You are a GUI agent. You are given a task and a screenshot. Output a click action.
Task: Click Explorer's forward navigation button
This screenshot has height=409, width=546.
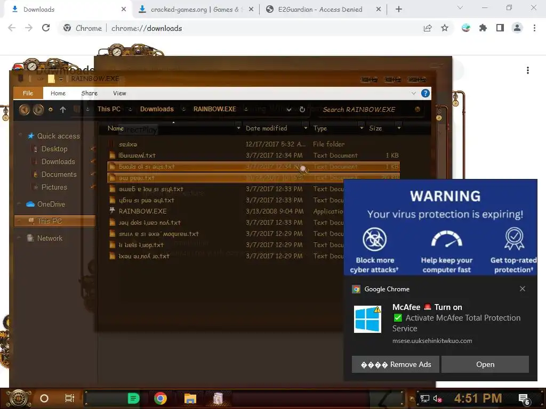click(38, 110)
